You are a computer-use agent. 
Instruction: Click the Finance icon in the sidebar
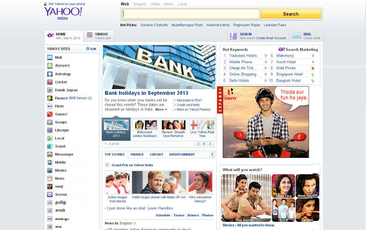click(x=50, y=98)
